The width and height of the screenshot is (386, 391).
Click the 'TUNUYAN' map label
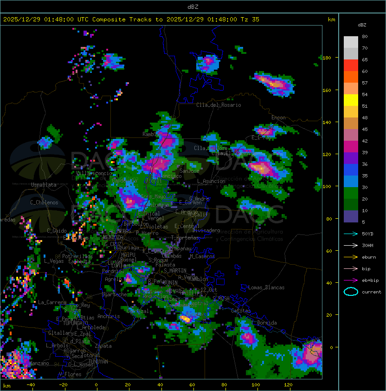(x=98, y=362)
